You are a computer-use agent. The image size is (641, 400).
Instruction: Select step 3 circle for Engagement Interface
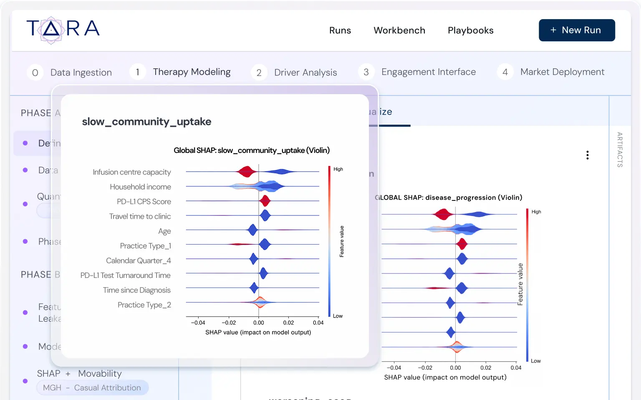click(366, 72)
